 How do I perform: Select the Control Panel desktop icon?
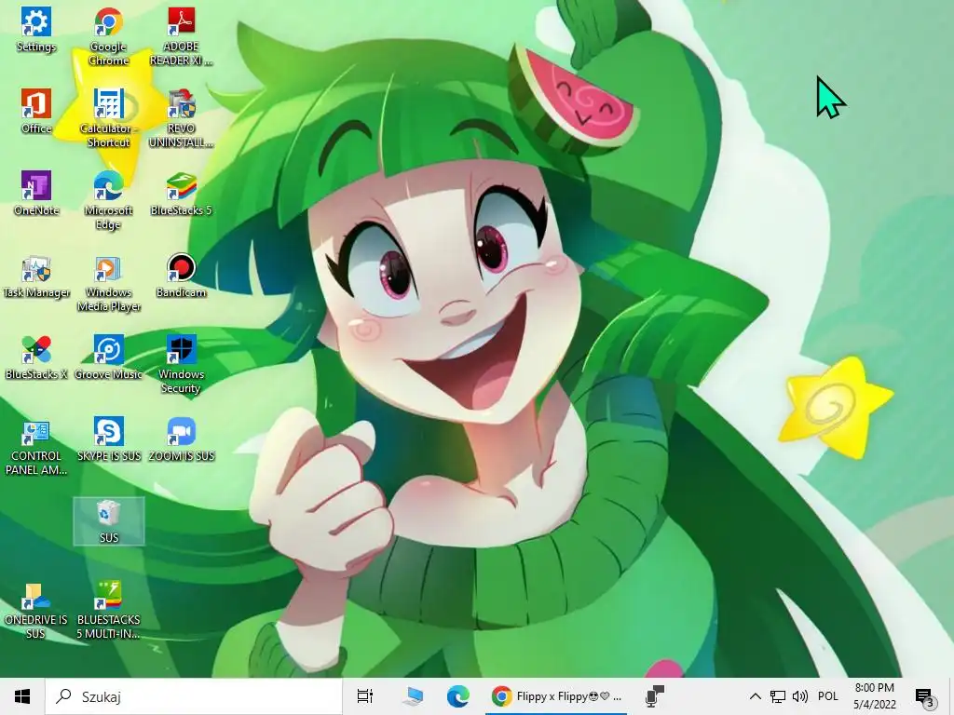coord(36,446)
